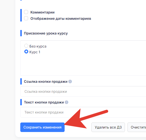Click the Очистить button at the right edge
This screenshot has width=146, height=140.
point(137,127)
